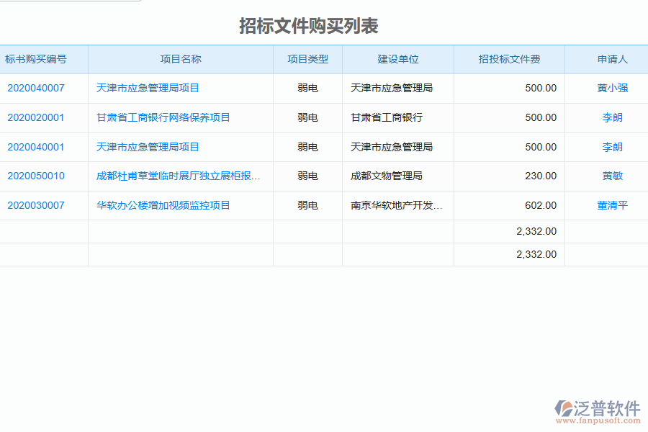Open www.fanpusoft.com website link
This screenshot has height=432, width=648.
(x=600, y=418)
